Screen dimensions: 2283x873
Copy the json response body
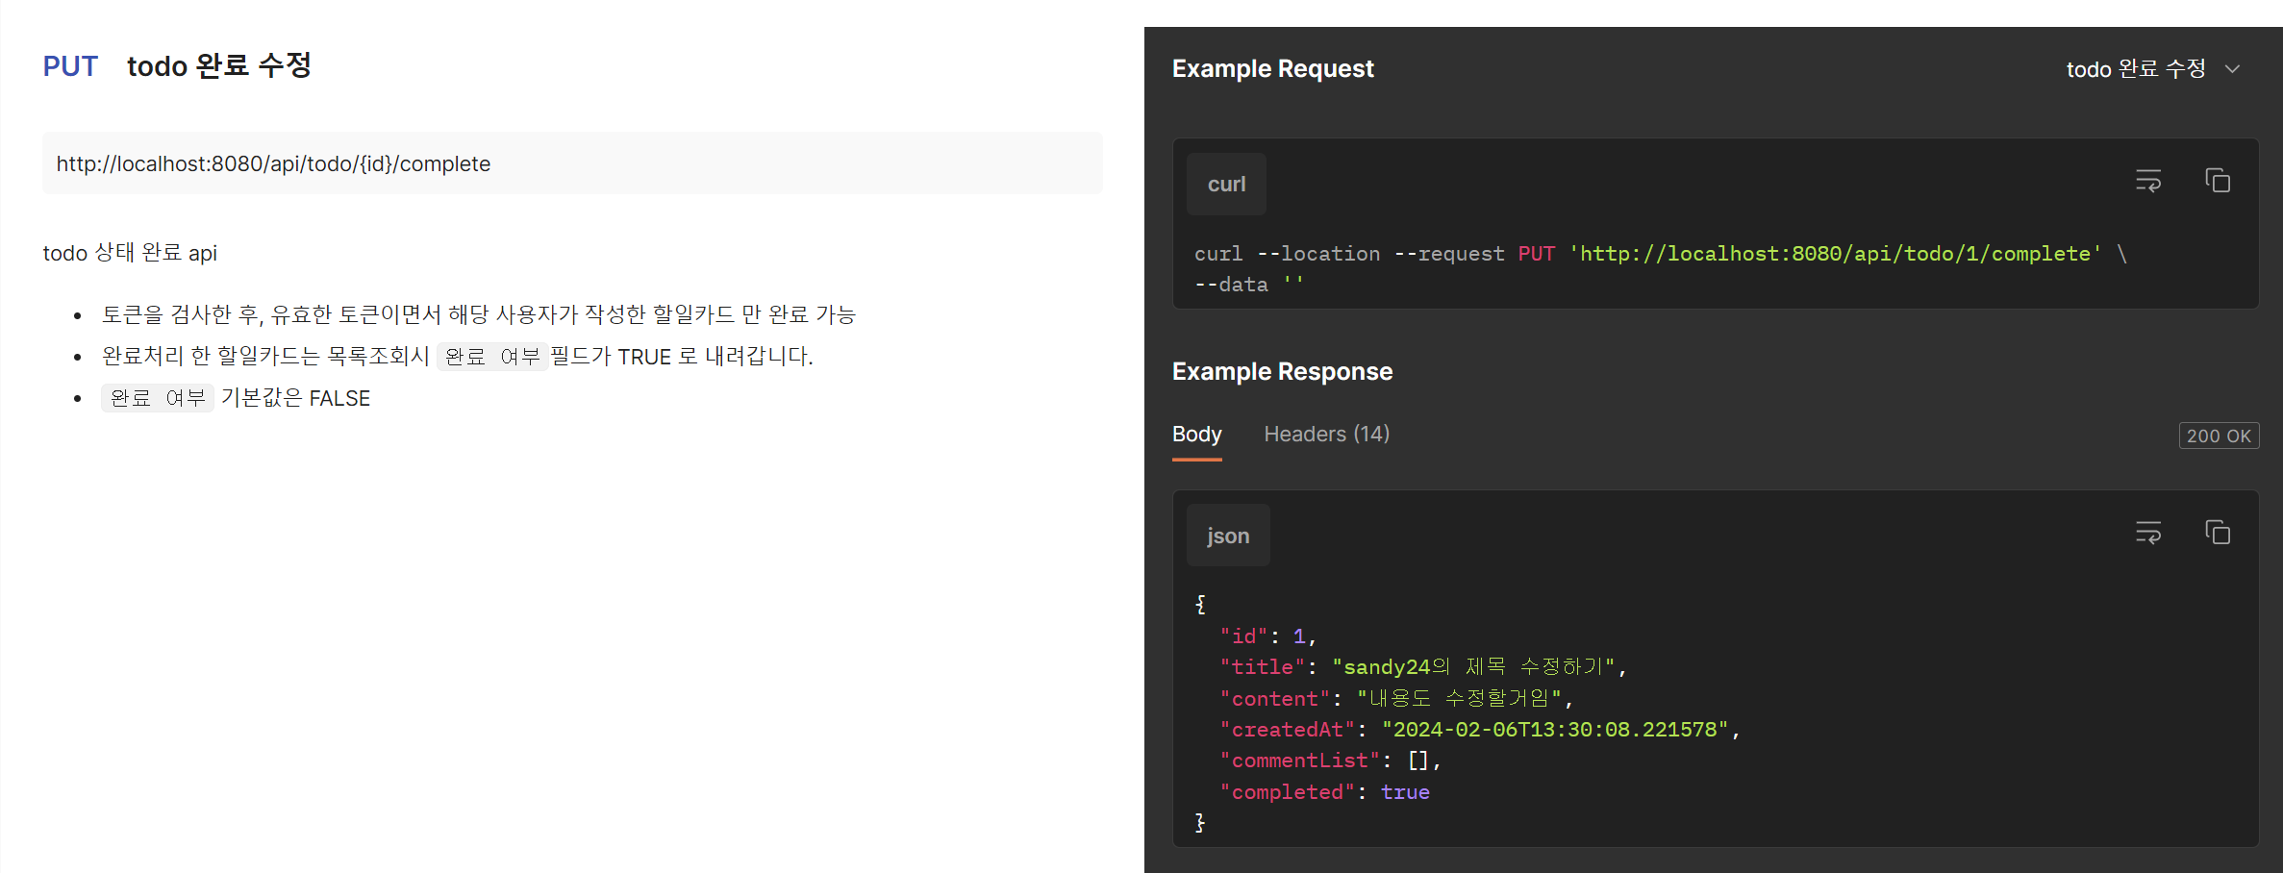[2218, 533]
